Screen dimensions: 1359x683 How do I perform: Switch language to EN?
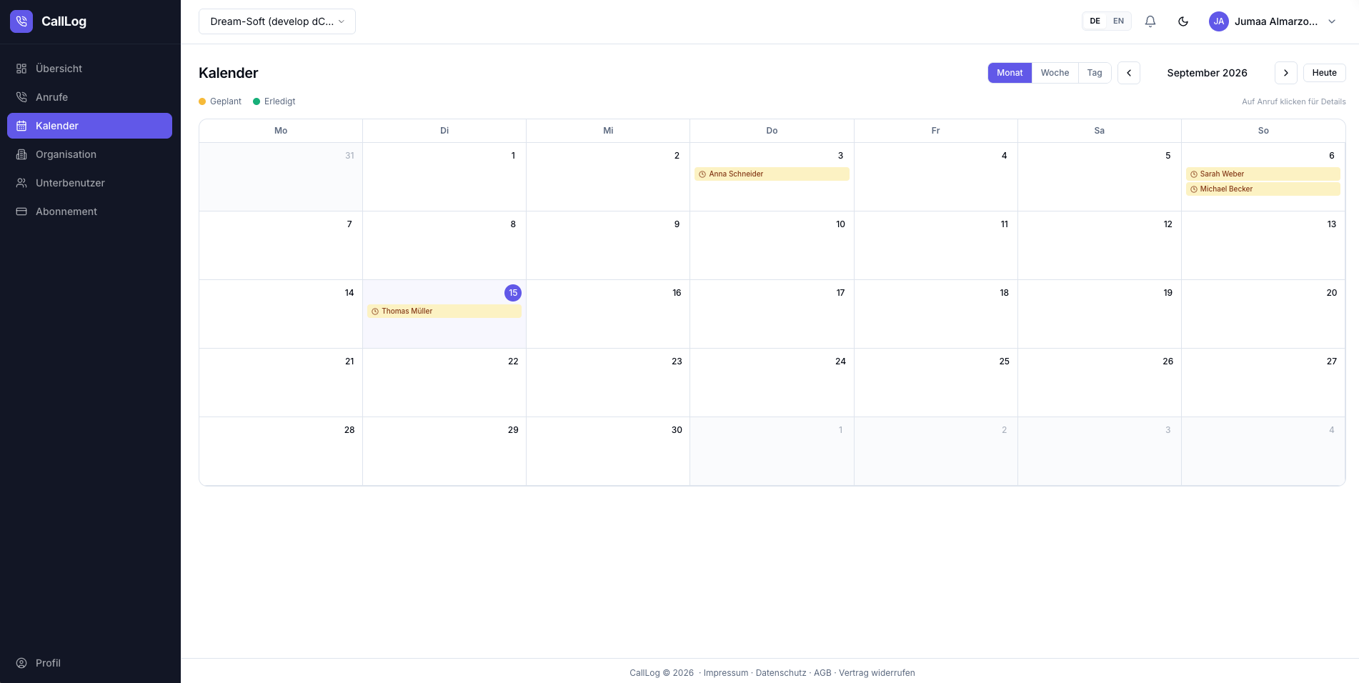(1119, 21)
